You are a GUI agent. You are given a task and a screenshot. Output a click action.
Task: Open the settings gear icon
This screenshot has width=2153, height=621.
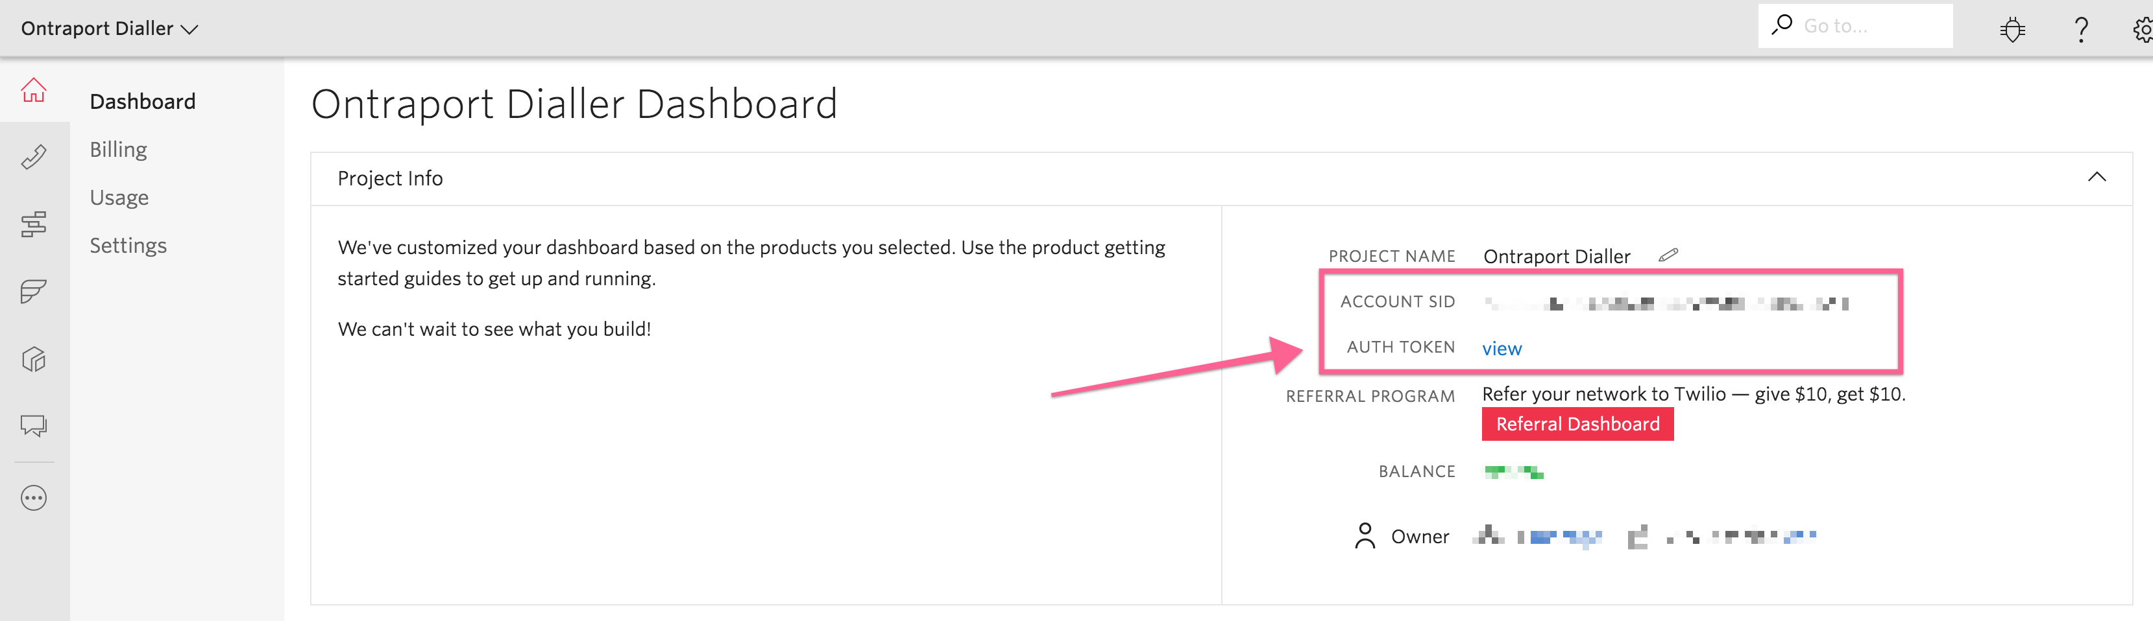click(2143, 30)
